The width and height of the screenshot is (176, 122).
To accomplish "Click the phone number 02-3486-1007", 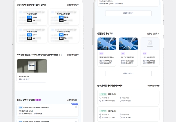I will (x=24, y=79).
